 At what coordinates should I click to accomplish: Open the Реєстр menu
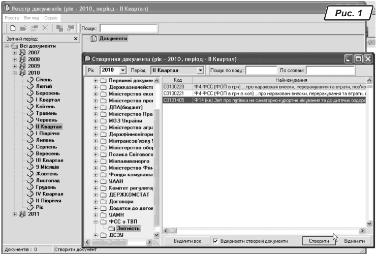[x=12, y=16]
